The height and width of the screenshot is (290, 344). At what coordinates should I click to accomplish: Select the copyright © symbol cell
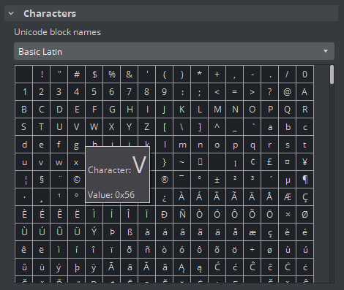[x=77, y=180]
